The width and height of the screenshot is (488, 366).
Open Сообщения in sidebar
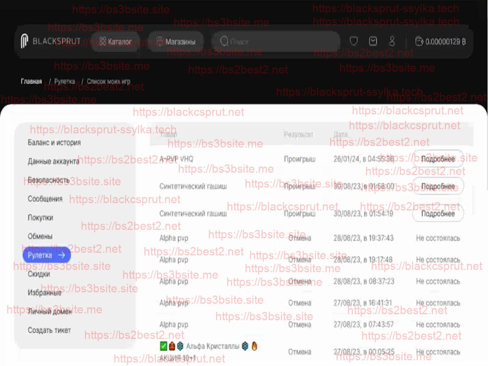tap(45, 199)
